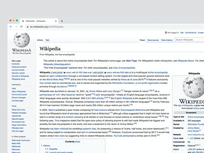Open the Wikipedia store link
The width and height of the screenshot is (204, 153).
(18, 79)
